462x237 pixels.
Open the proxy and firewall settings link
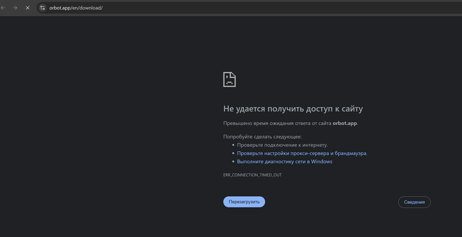click(x=302, y=153)
